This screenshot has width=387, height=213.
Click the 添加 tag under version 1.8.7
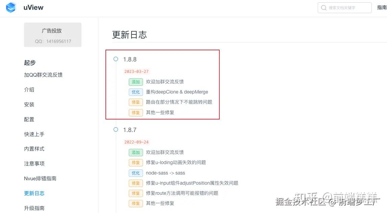(136, 152)
